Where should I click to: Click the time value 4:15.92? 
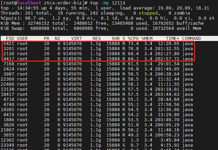tap(170, 145)
